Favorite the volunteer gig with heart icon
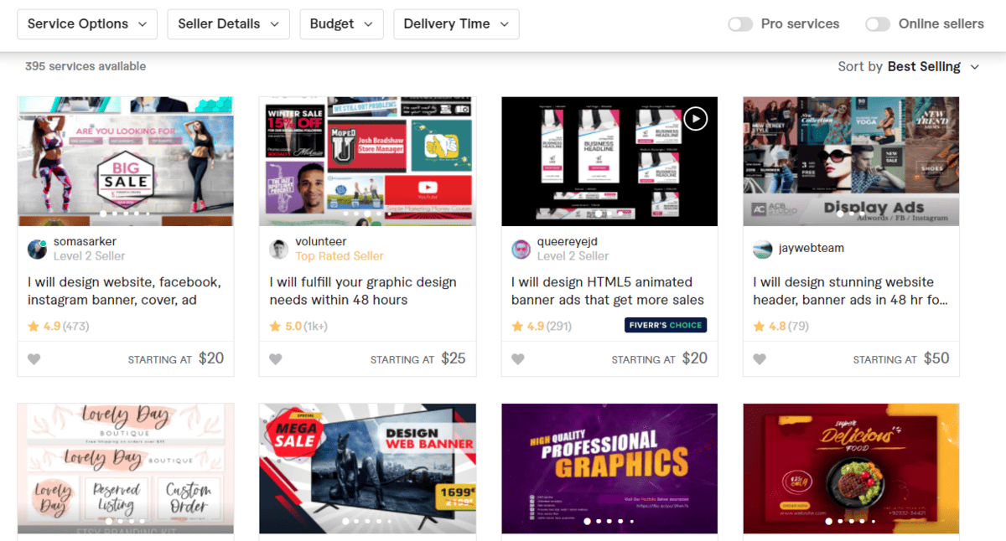This screenshot has width=1006, height=541. pyautogui.click(x=276, y=359)
